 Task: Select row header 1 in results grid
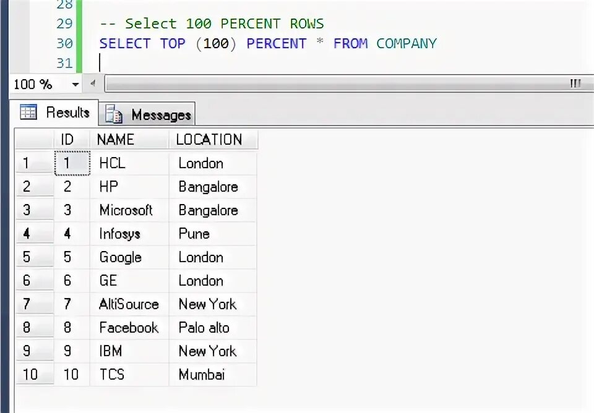(x=35, y=163)
